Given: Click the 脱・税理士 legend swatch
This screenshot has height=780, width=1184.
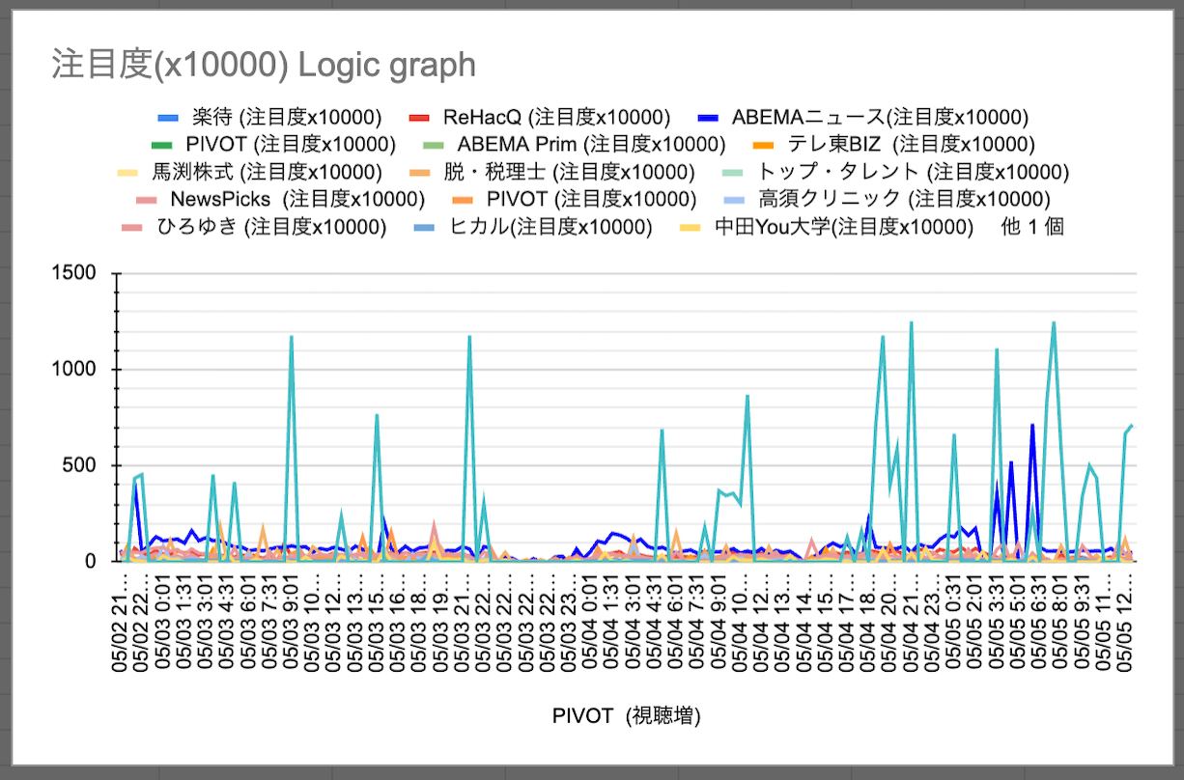Looking at the screenshot, I should (420, 174).
